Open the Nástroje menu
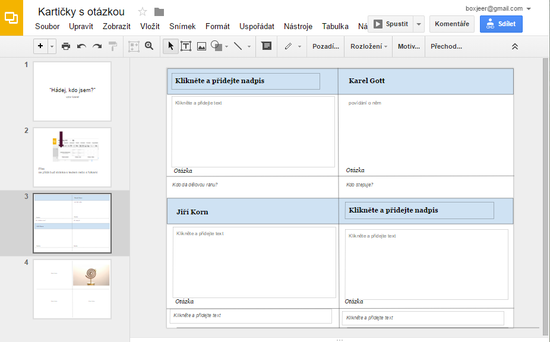This screenshot has height=342, width=550. 298,26
